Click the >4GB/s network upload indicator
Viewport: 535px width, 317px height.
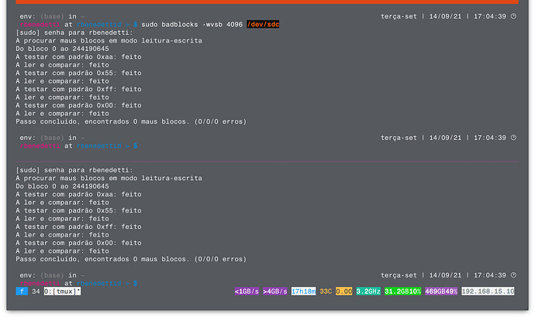tap(274, 291)
